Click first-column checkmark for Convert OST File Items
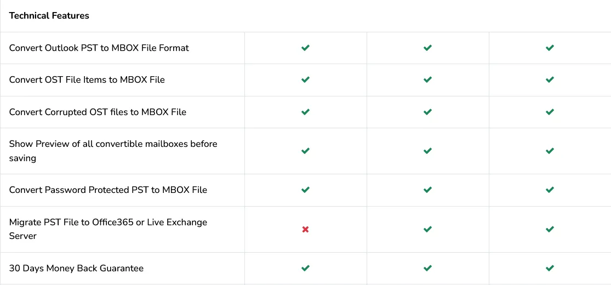 pos(305,79)
